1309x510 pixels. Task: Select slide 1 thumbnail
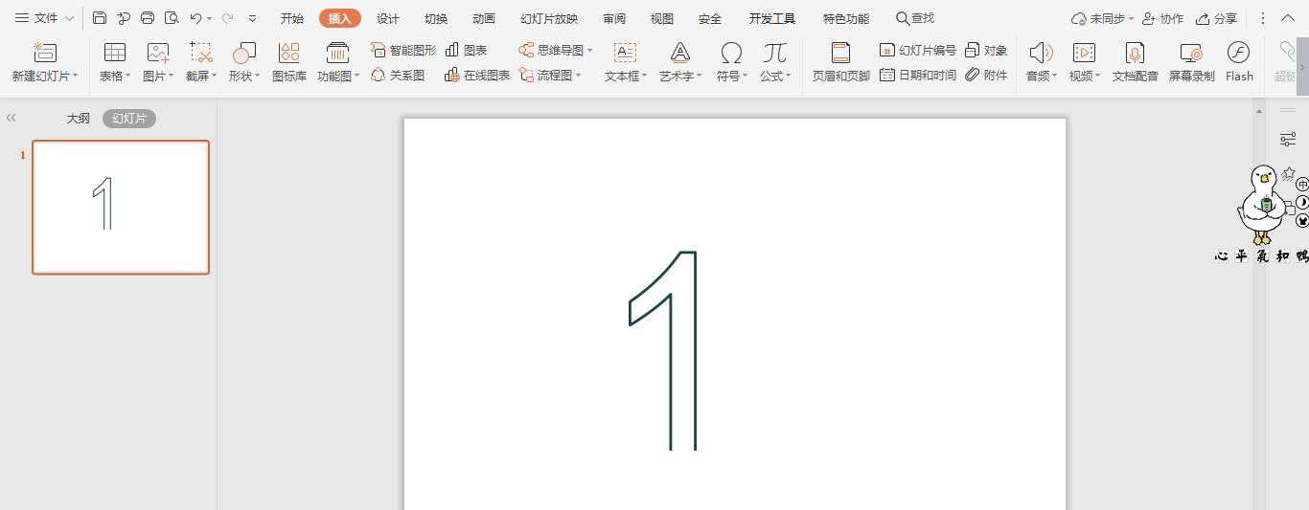coord(121,207)
